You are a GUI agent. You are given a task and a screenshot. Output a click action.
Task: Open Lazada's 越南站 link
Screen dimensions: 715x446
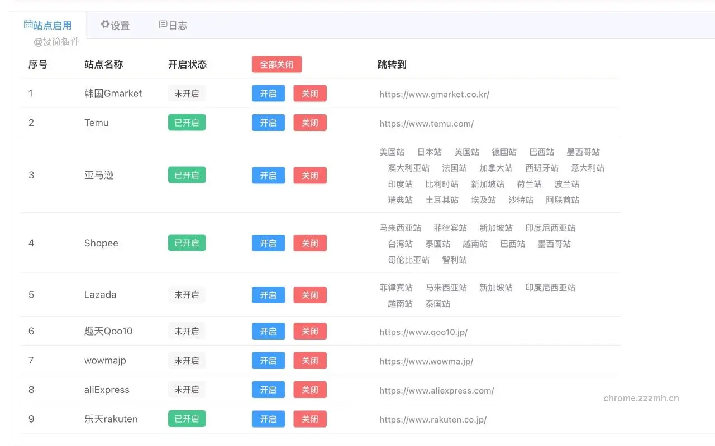coord(400,303)
